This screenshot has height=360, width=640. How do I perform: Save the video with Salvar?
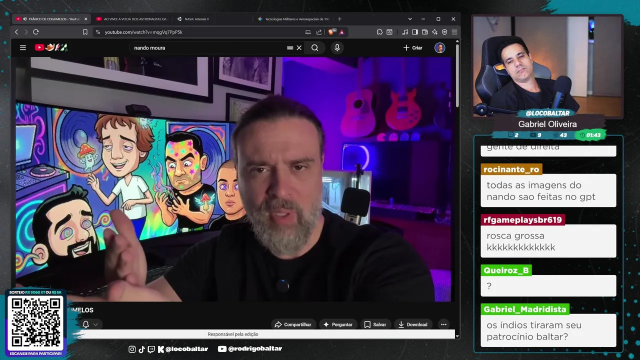375,324
